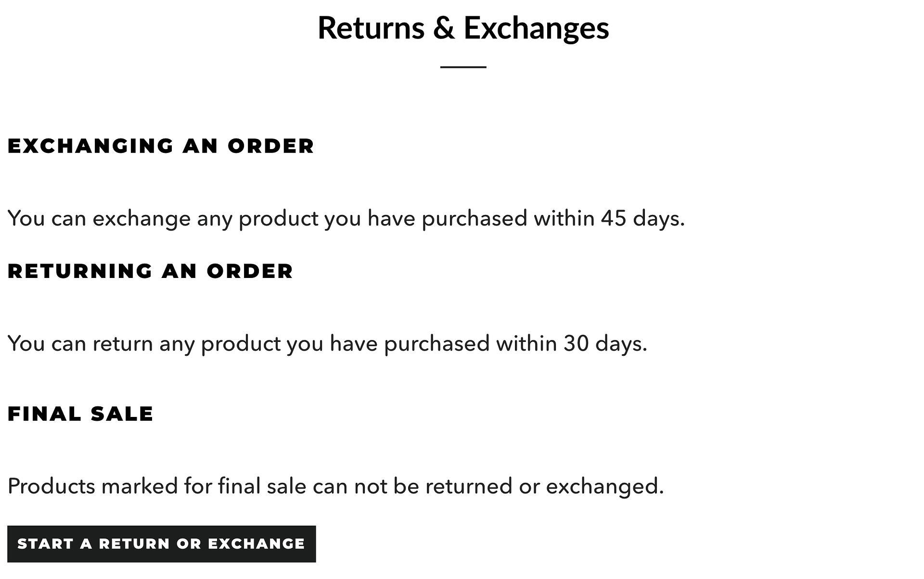Click the short divider line under the title
924x579 pixels.
point(463,67)
